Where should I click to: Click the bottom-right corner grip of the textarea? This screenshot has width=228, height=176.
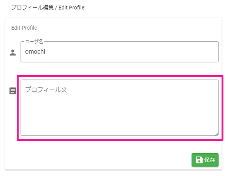[217, 134]
